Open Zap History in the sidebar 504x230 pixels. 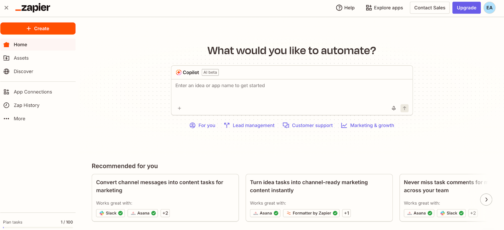click(x=38, y=105)
